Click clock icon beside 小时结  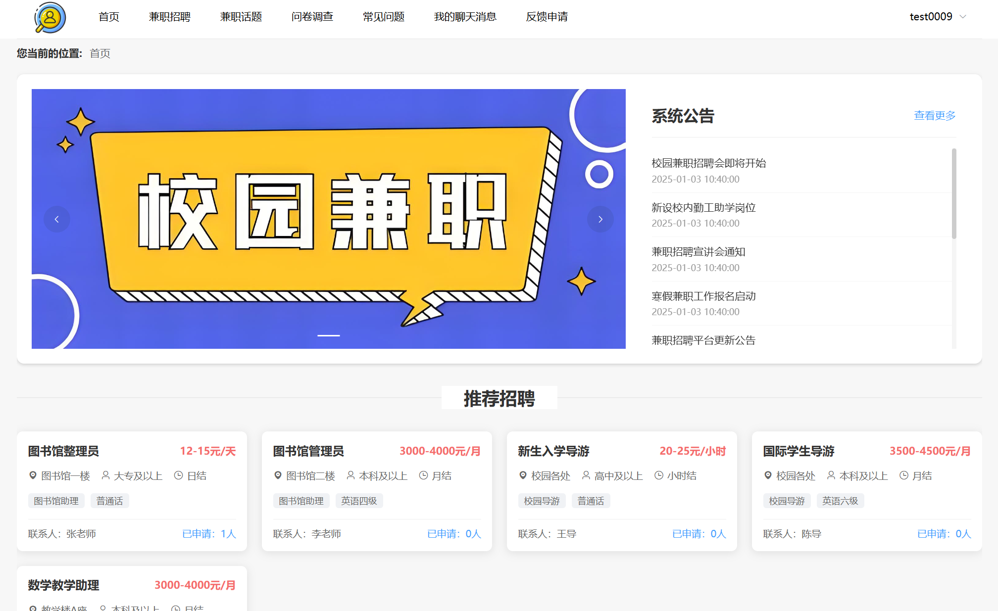(659, 475)
